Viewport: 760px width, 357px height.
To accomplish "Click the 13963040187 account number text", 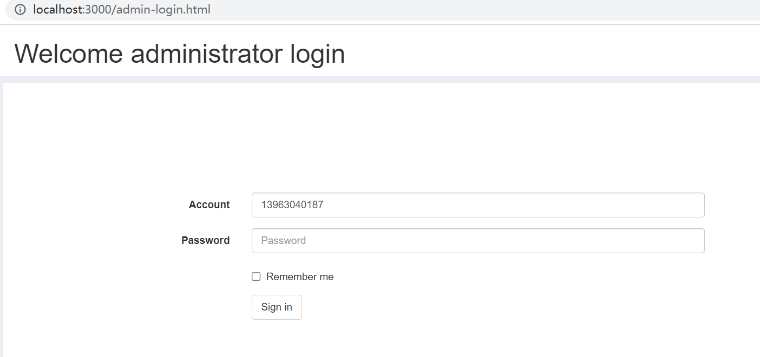I will click(292, 205).
